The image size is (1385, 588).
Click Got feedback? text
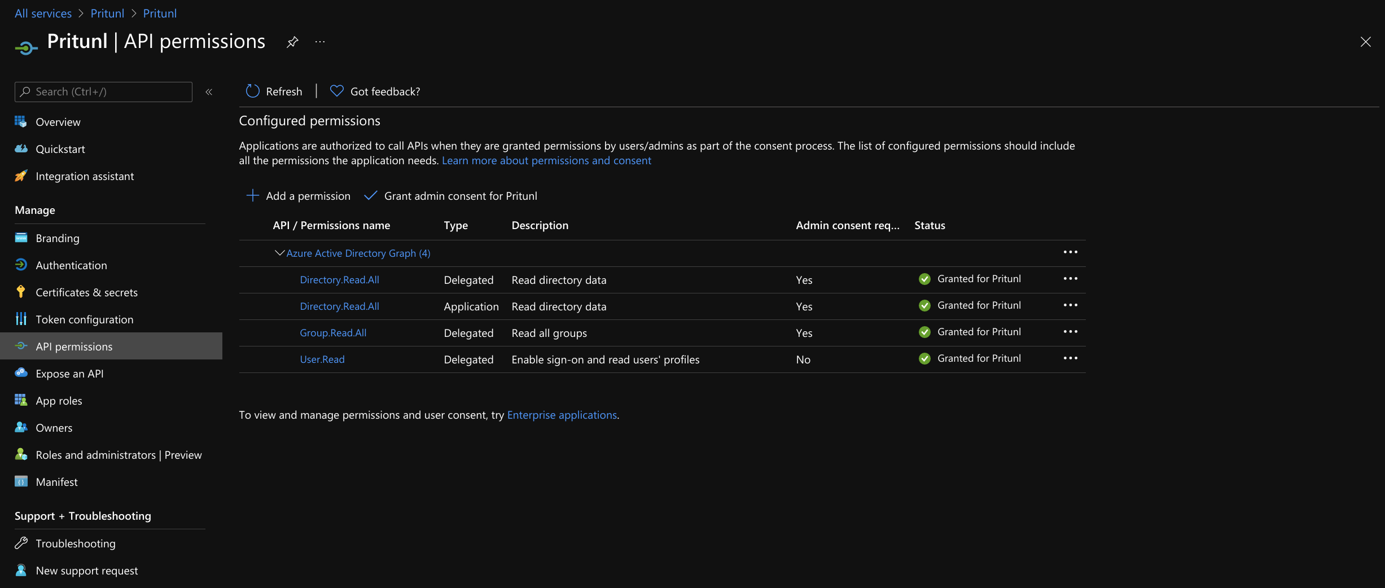coord(385,91)
